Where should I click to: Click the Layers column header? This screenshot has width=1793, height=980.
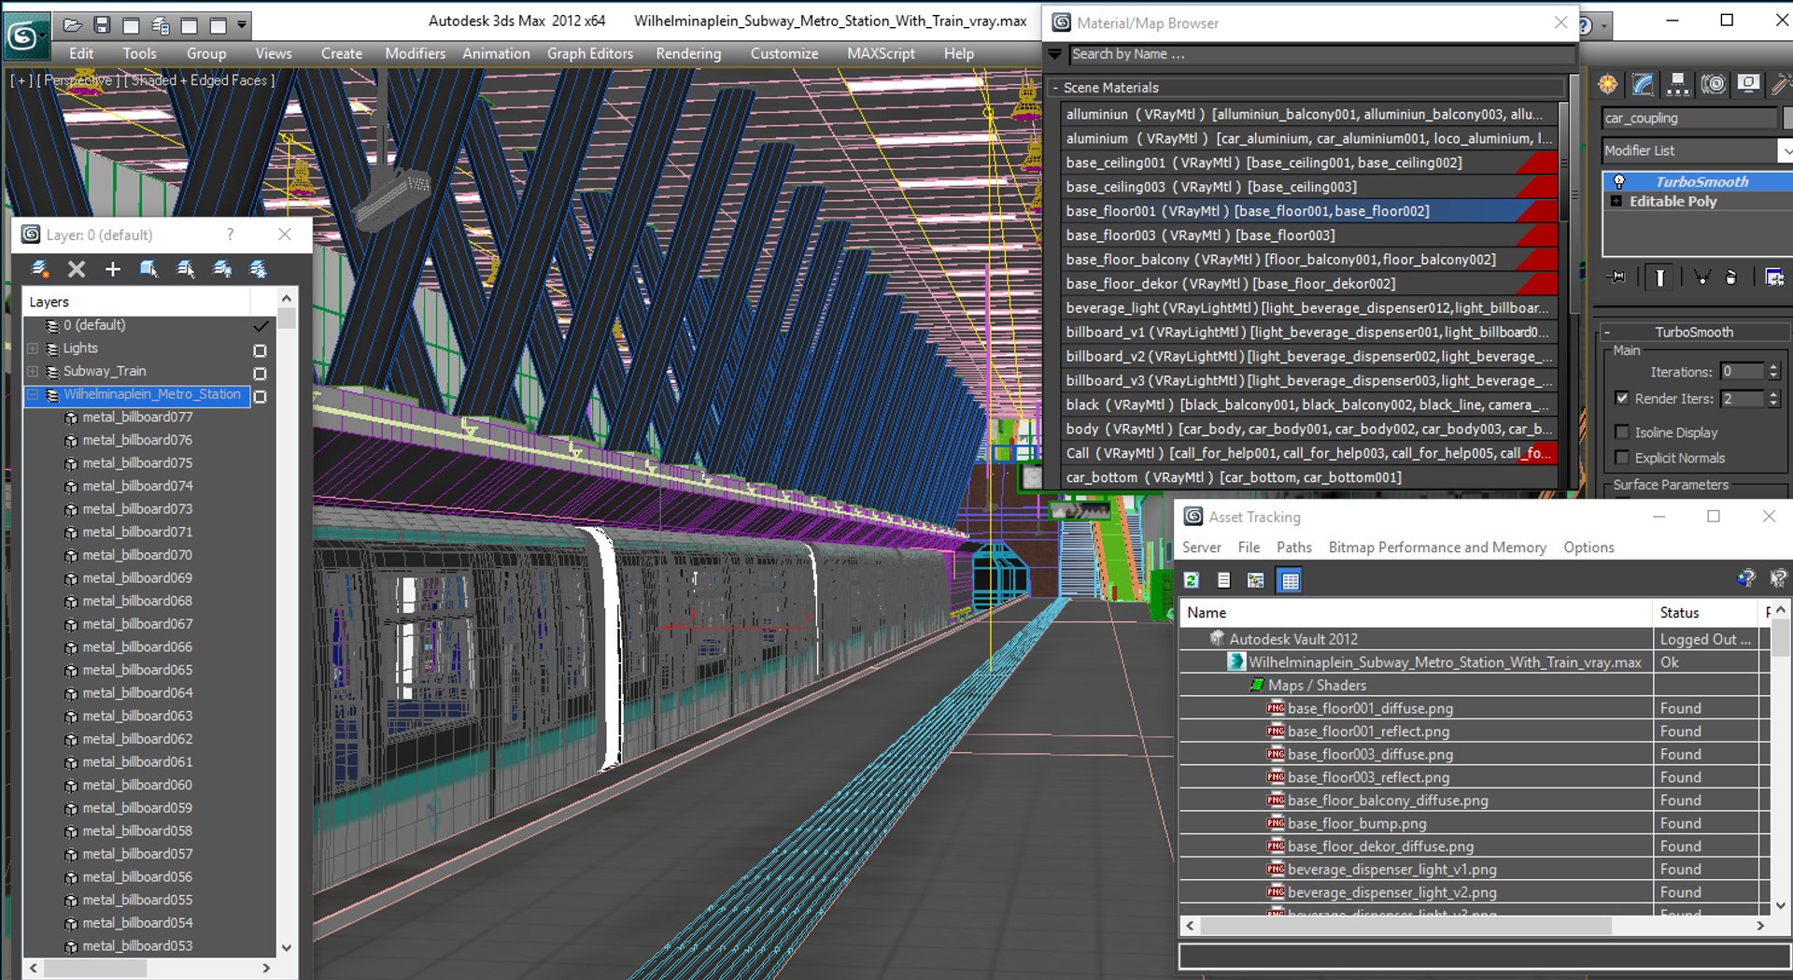tap(137, 302)
